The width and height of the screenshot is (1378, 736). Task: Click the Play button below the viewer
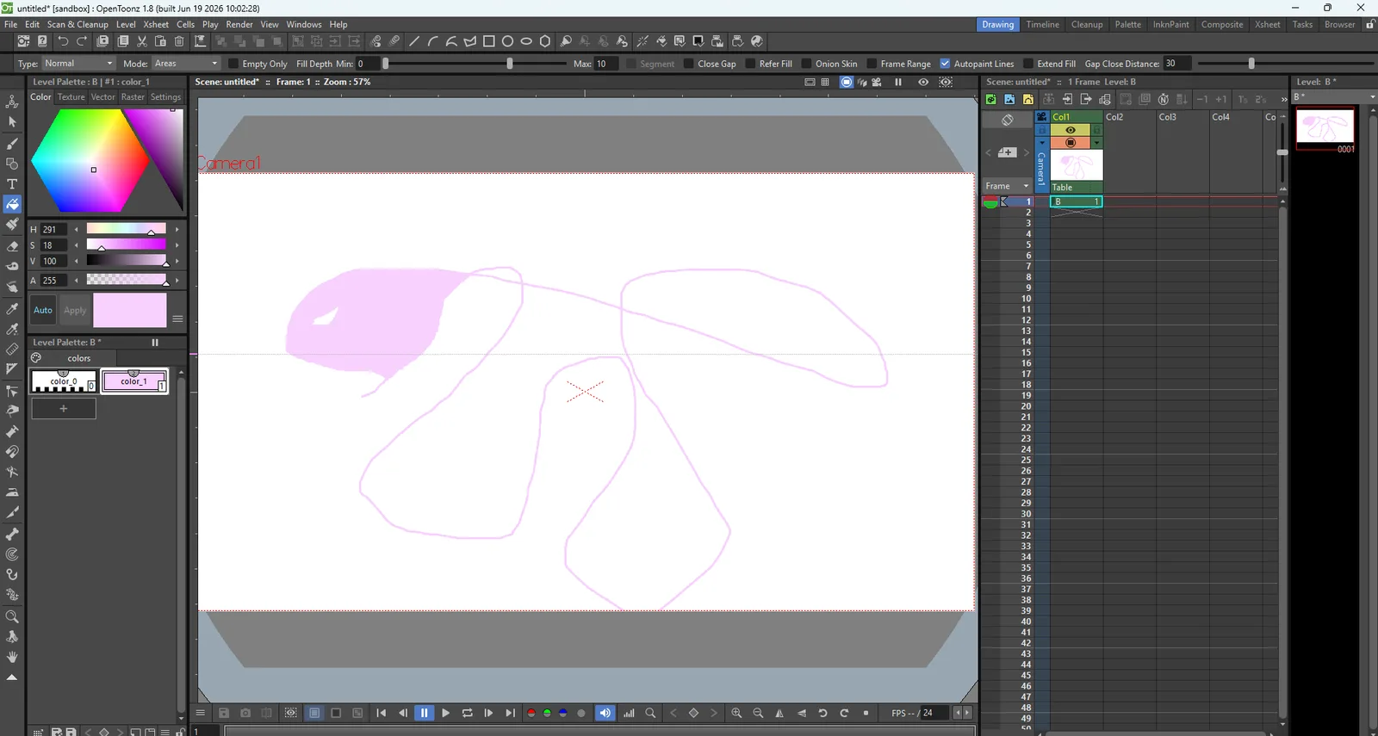(445, 713)
